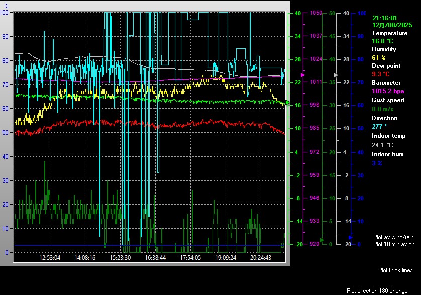This screenshot has width=421, height=295.
Task: Click the Direction legend label
Action: pyautogui.click(x=384, y=118)
